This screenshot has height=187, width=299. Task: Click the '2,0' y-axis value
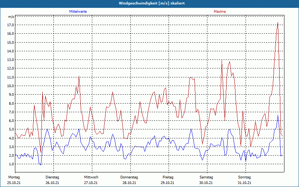pos(11,155)
